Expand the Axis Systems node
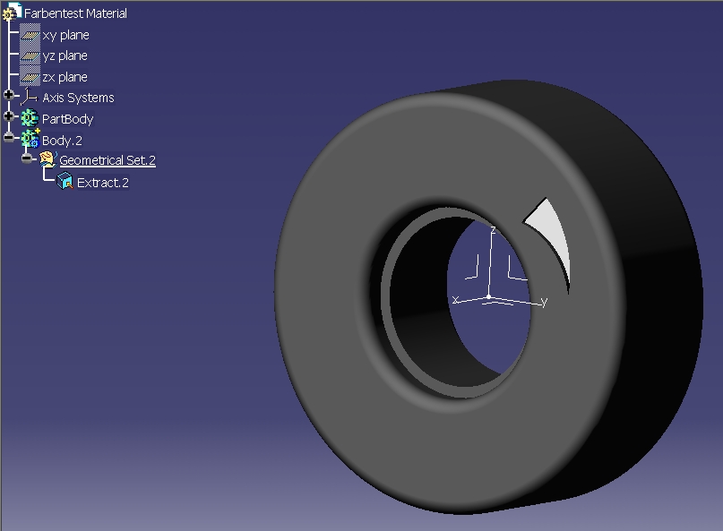This screenshot has height=531, width=723. click(9, 95)
